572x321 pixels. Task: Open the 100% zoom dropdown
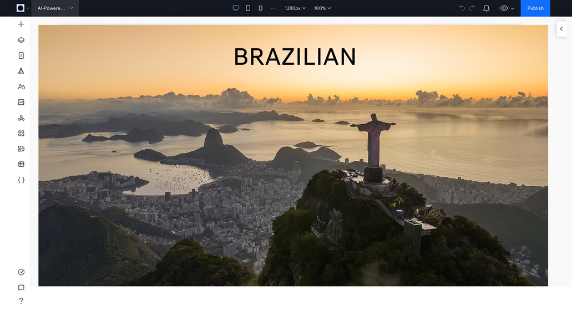point(322,8)
